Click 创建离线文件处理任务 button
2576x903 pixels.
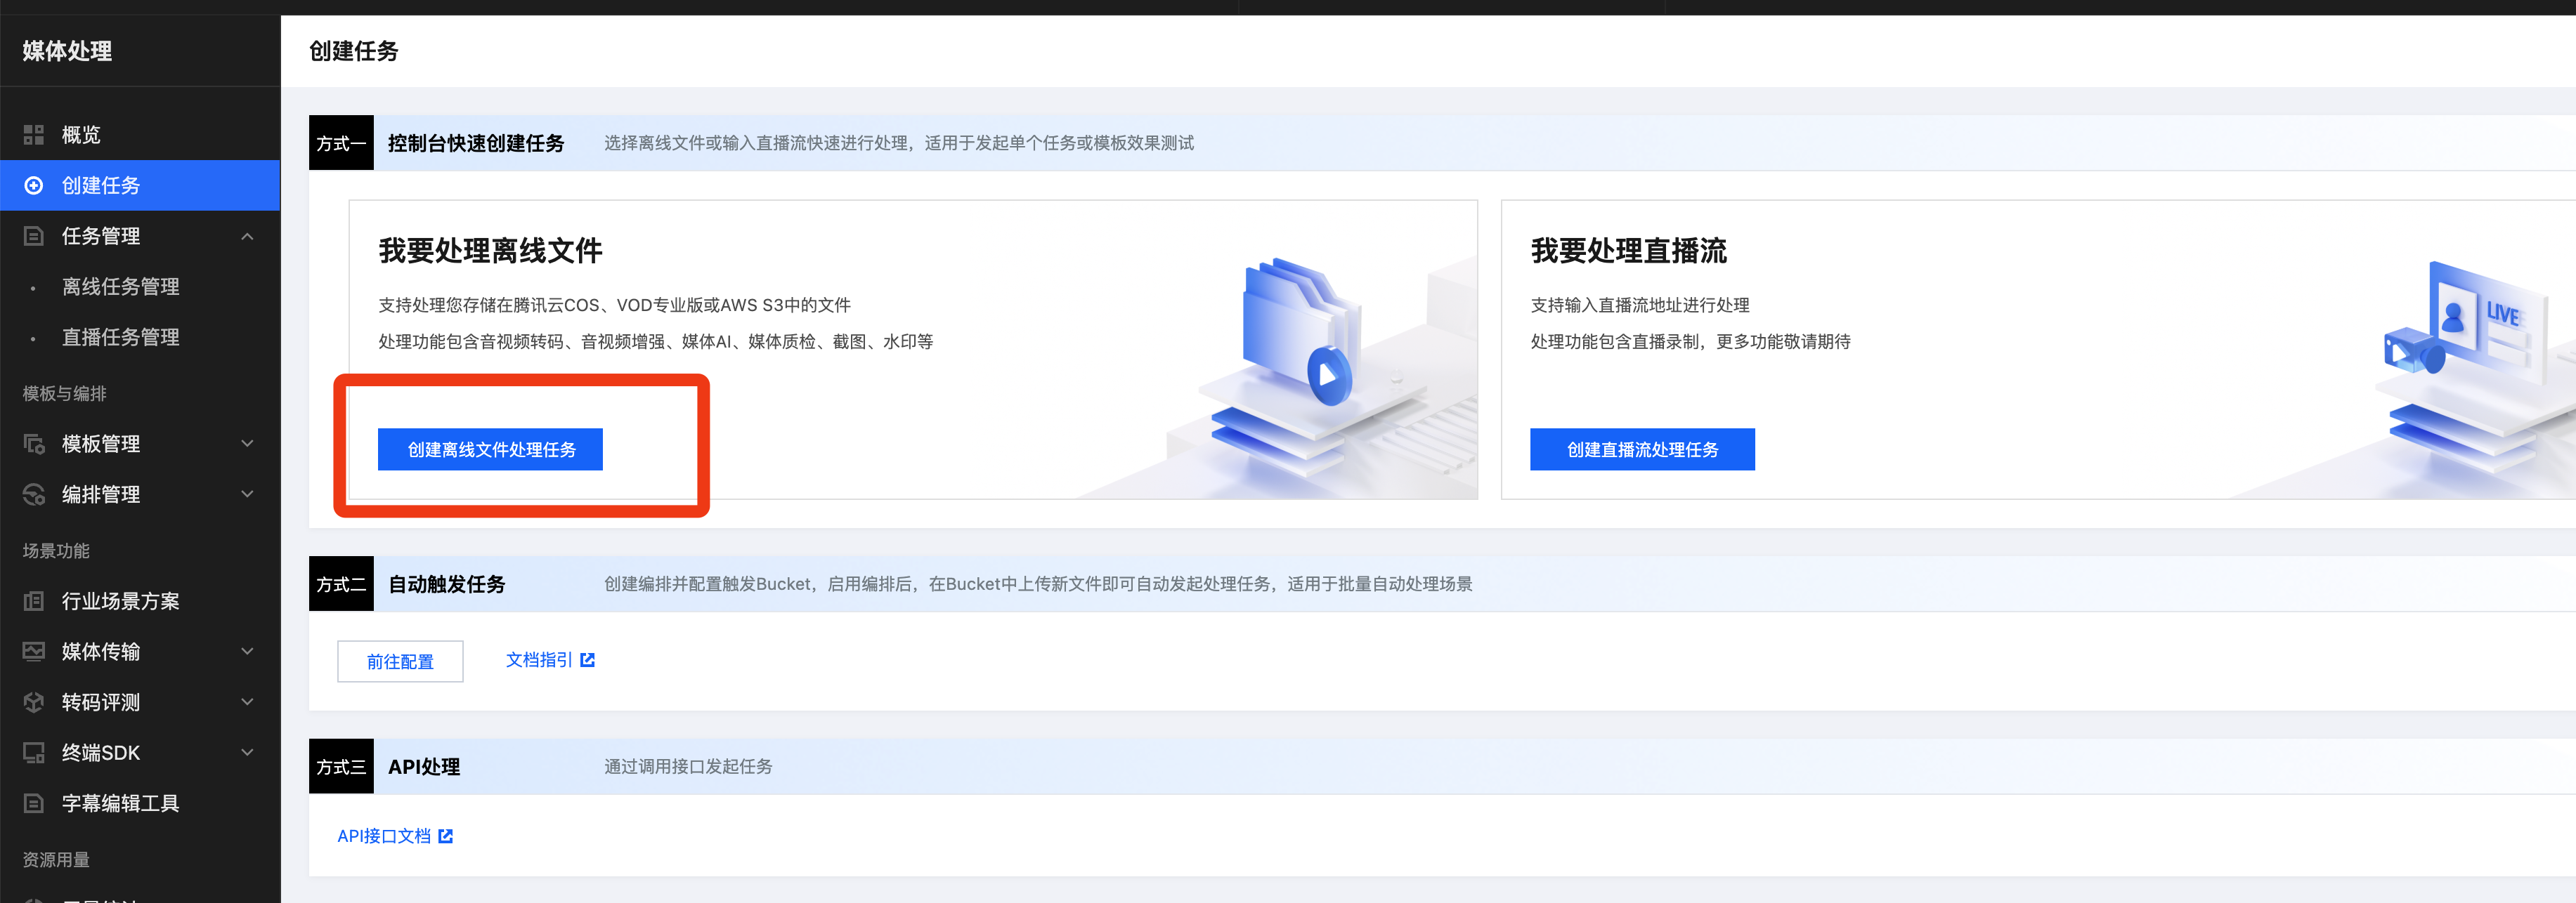tap(490, 449)
